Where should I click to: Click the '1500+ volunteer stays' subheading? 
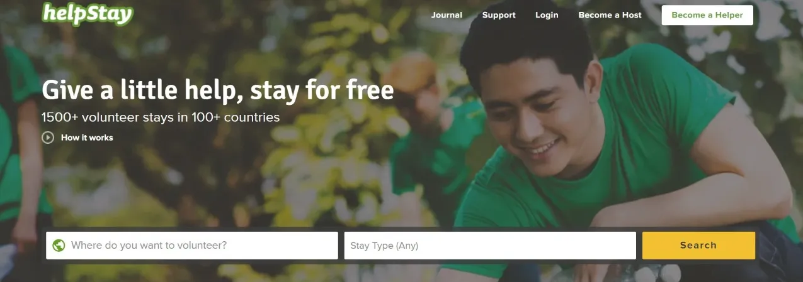161,117
